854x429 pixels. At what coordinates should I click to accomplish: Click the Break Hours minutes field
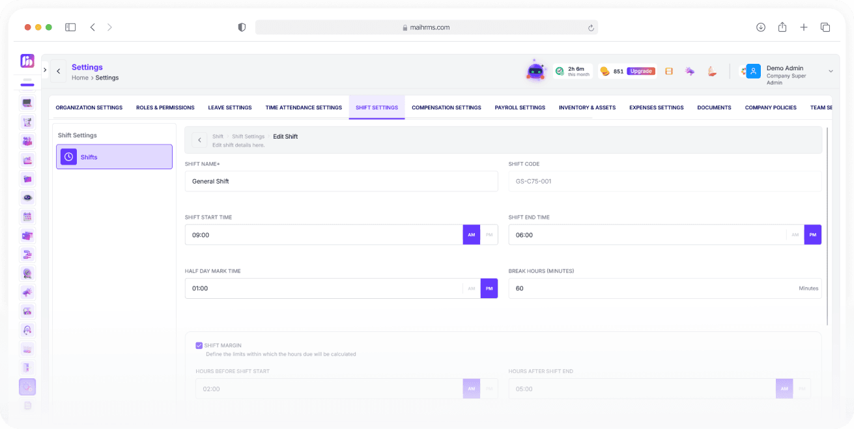[x=665, y=288]
